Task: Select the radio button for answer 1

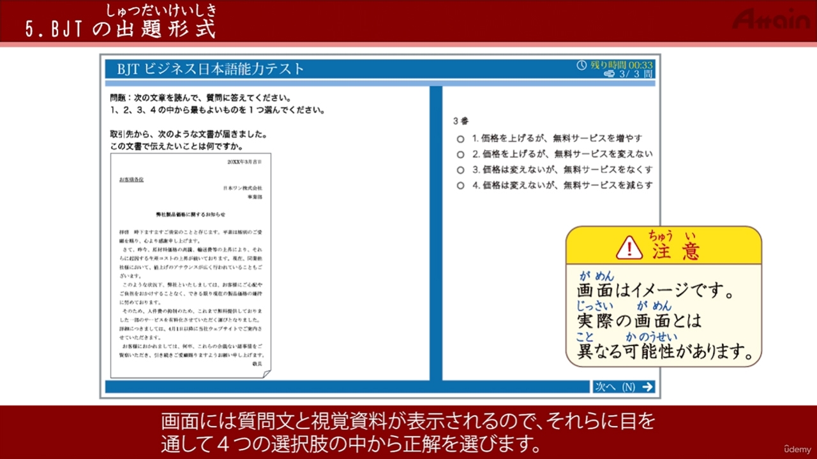Action: tap(460, 138)
